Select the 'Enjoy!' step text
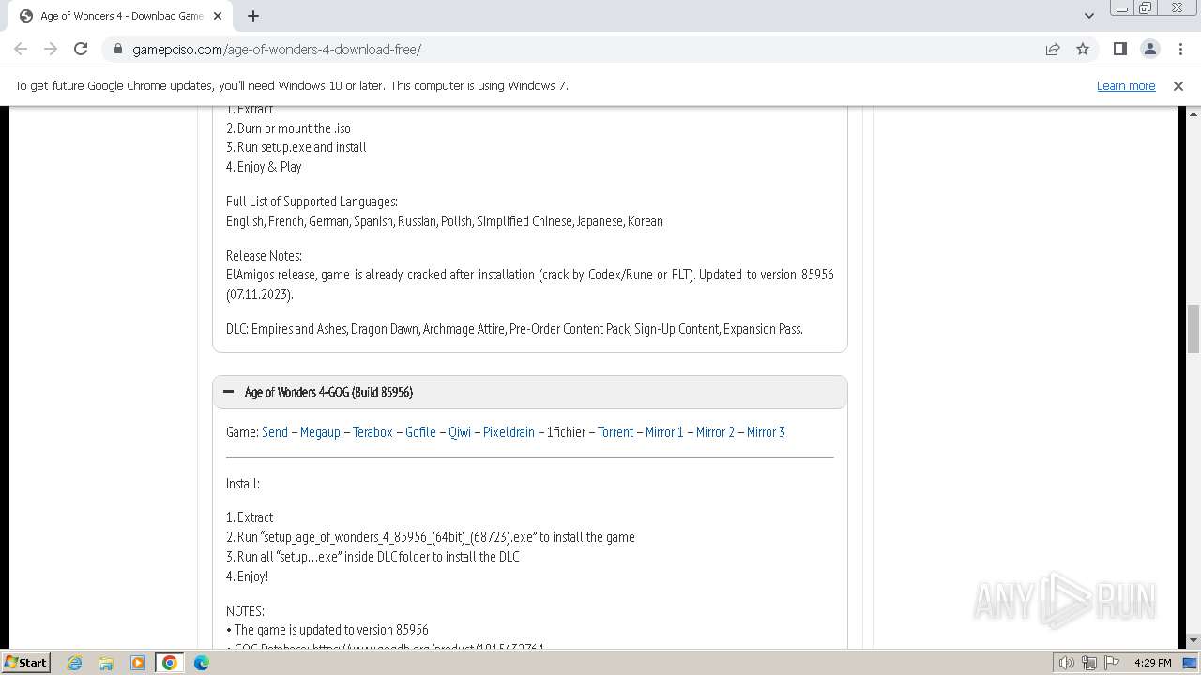 247,577
